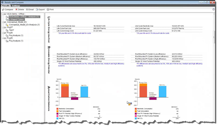
Task: Click the blue Net CO2 bar in left chart
Action: pos(84,92)
